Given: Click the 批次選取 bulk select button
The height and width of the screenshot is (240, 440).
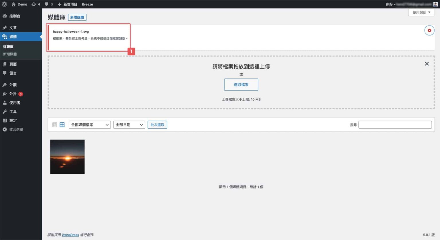Looking at the screenshot, I should coord(157,125).
